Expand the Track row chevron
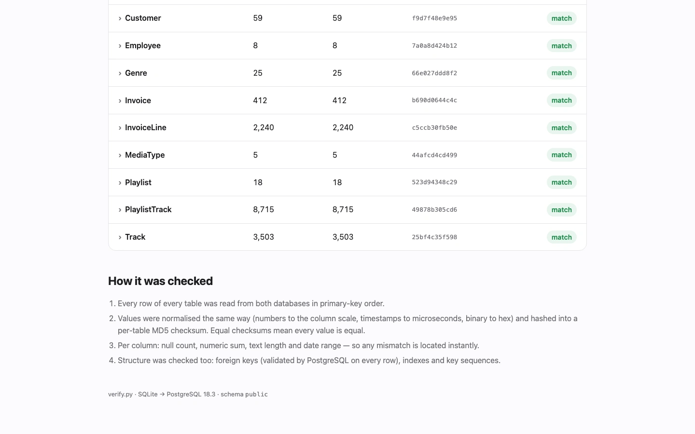 click(120, 237)
